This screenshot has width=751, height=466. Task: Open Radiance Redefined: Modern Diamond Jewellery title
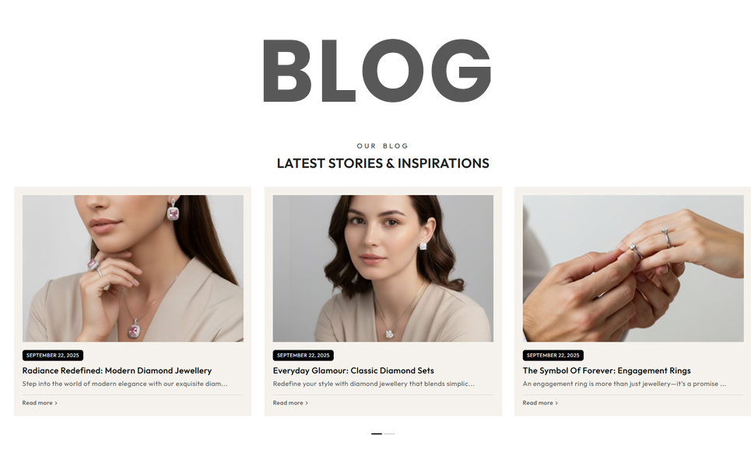pyautogui.click(x=117, y=370)
